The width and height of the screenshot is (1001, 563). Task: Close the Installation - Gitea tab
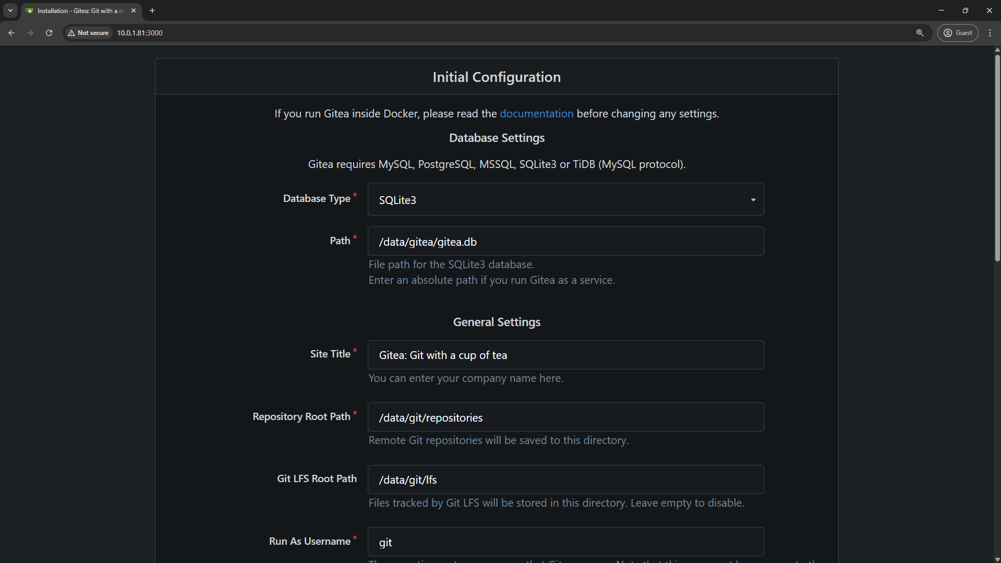pos(134,10)
